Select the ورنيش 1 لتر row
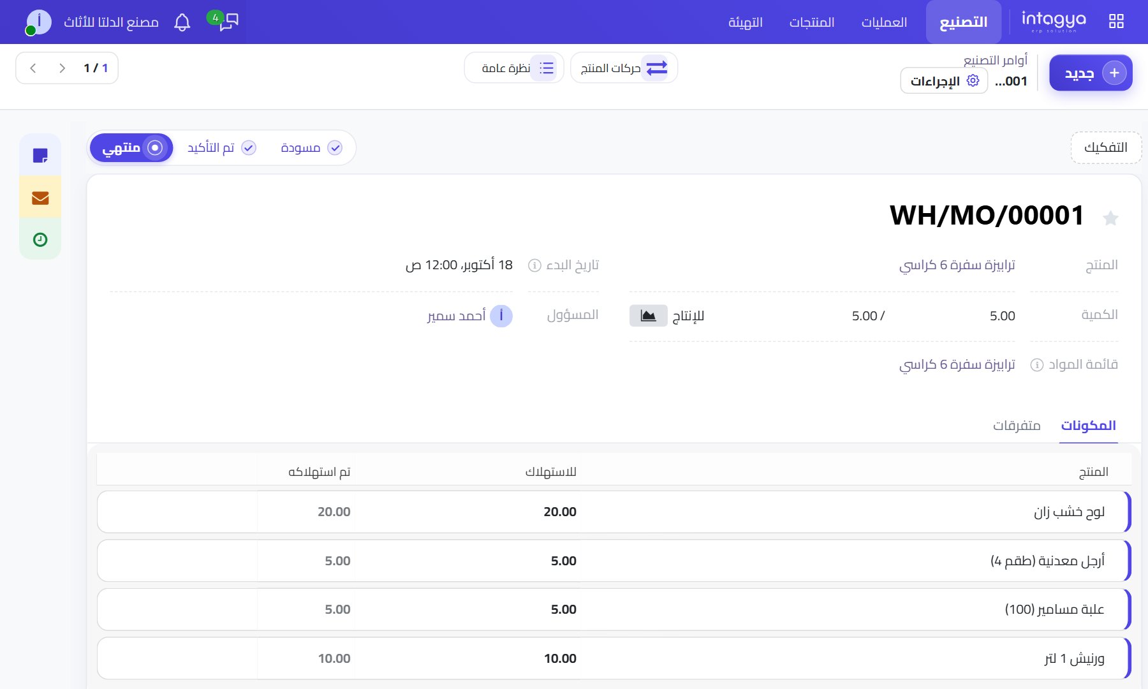Screen dimensions: 1148x689 point(614,658)
